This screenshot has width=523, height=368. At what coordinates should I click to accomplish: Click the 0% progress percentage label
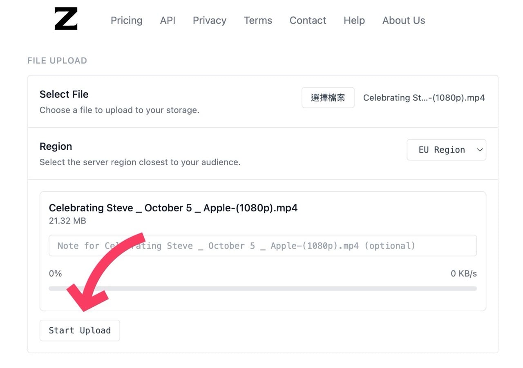55,273
